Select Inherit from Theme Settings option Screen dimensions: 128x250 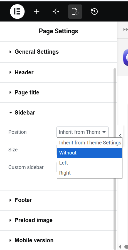coord(90,143)
